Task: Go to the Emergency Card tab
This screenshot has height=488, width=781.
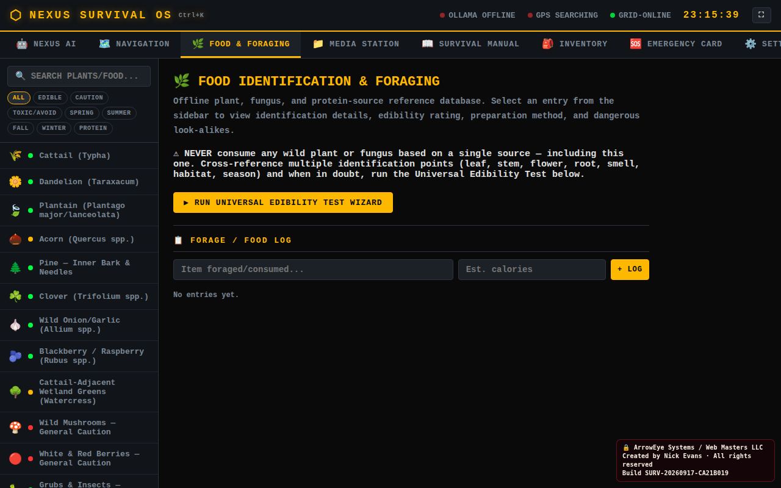Action: pos(676,44)
